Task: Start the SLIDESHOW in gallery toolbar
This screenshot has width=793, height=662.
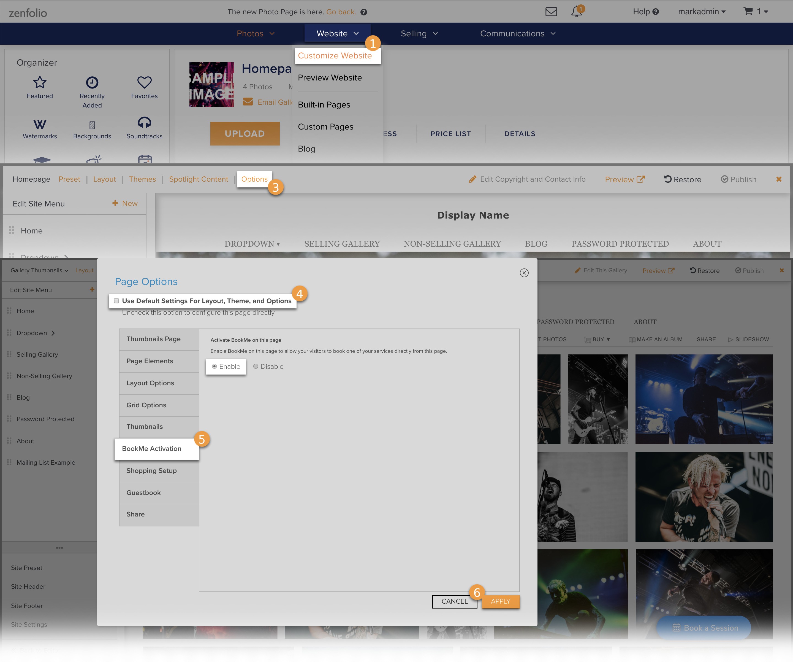Action: [748, 339]
